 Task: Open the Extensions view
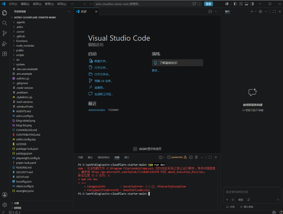4,54
